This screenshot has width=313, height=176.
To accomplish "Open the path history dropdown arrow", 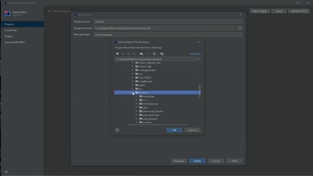I will pos(198,59).
